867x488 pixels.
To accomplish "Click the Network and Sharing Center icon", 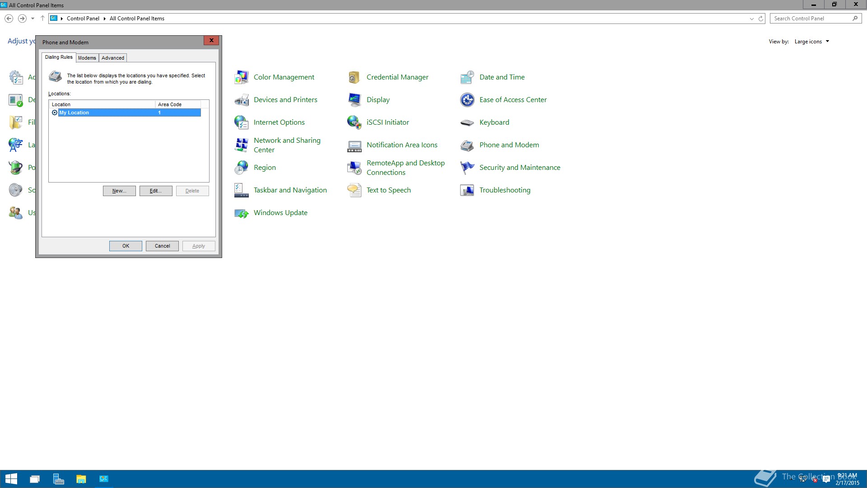I will pyautogui.click(x=242, y=145).
